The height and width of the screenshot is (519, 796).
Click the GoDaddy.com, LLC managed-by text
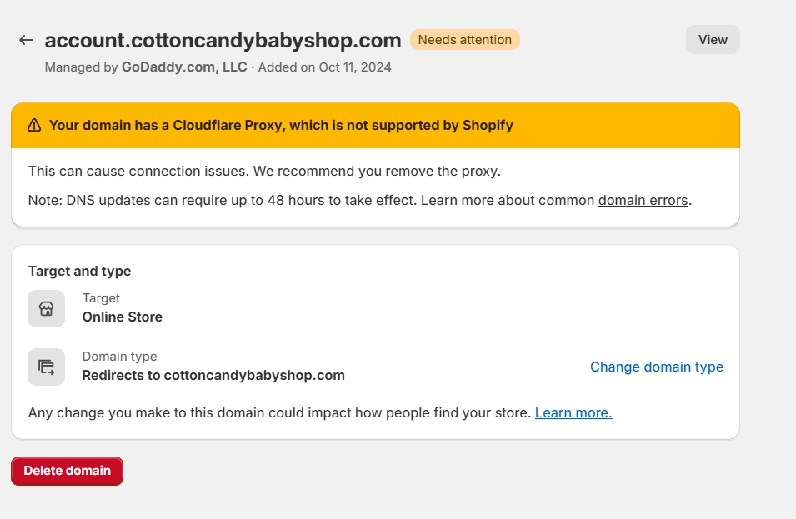pos(183,67)
